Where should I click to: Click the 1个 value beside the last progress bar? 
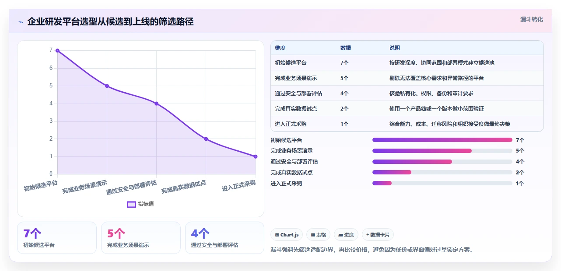(520, 184)
